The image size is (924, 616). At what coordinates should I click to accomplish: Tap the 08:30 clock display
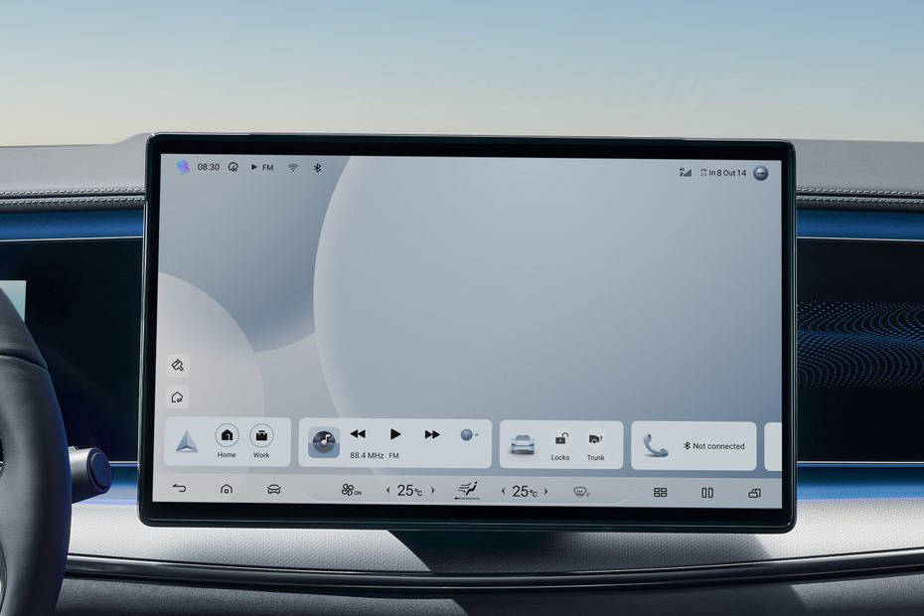point(208,167)
